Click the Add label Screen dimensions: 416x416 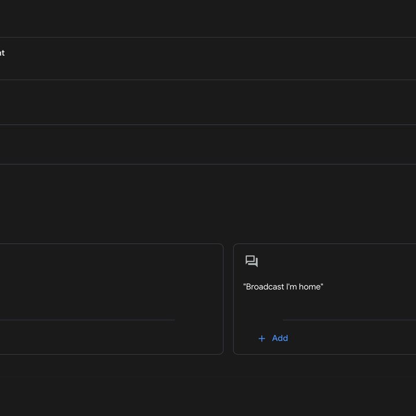pos(280,338)
